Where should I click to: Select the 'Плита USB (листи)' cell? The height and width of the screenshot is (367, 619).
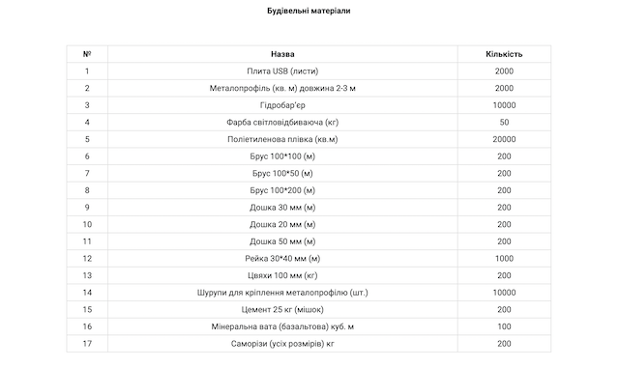click(282, 71)
